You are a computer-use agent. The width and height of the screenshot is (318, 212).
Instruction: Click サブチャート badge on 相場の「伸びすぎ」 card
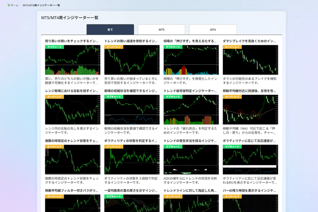tap(173, 47)
